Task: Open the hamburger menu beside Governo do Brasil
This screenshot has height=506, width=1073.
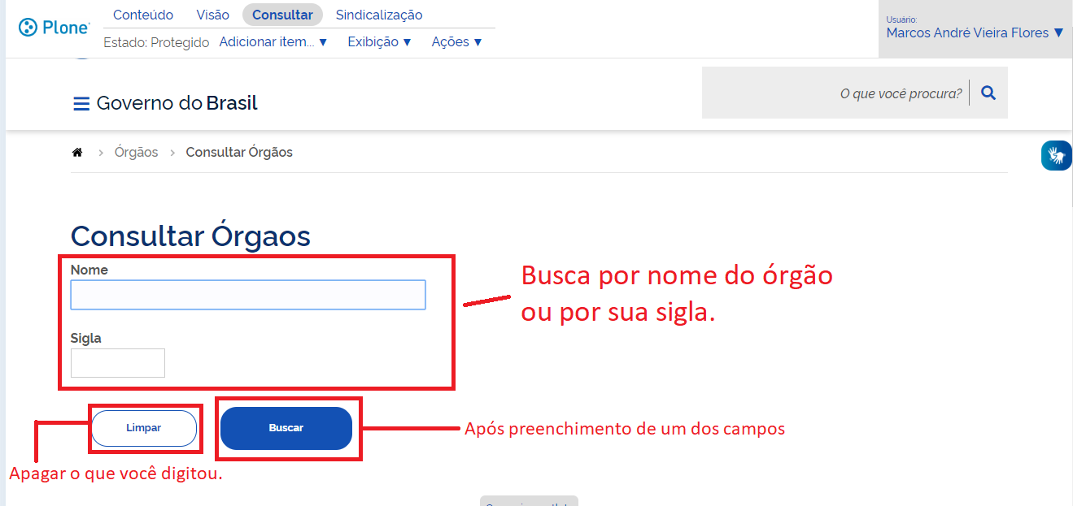Action: (x=81, y=104)
